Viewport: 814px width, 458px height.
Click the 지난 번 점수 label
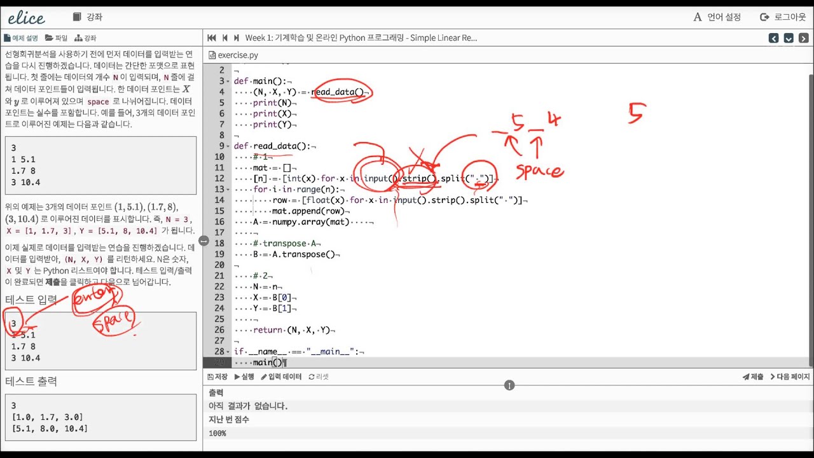click(229, 420)
